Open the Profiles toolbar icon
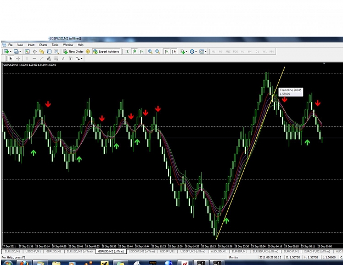This screenshot has height=265, width=343. coord(16,52)
